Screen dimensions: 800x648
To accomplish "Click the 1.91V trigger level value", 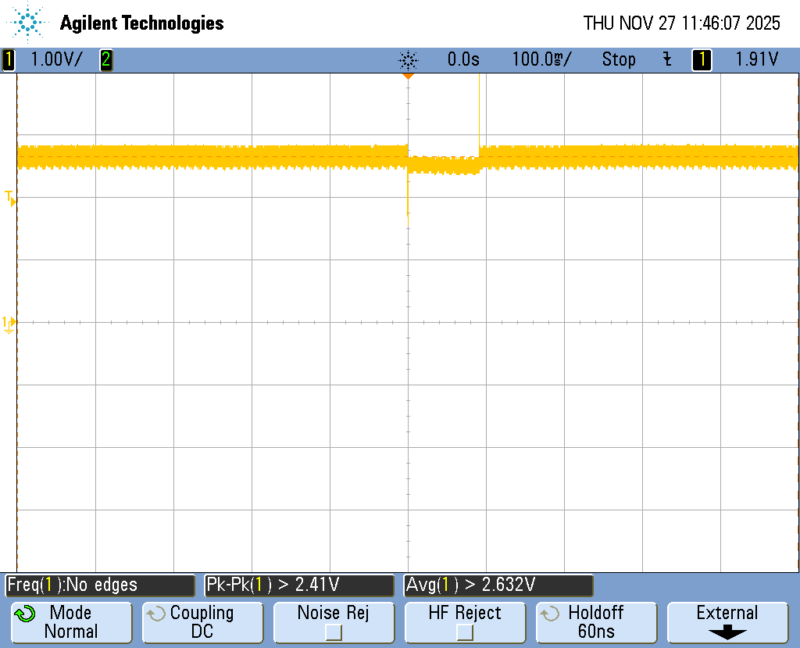I will click(756, 59).
